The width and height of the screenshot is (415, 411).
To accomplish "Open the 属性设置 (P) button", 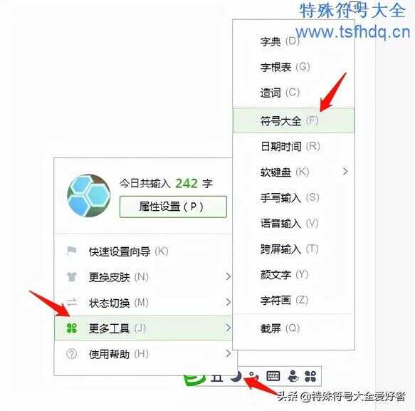I will (173, 207).
